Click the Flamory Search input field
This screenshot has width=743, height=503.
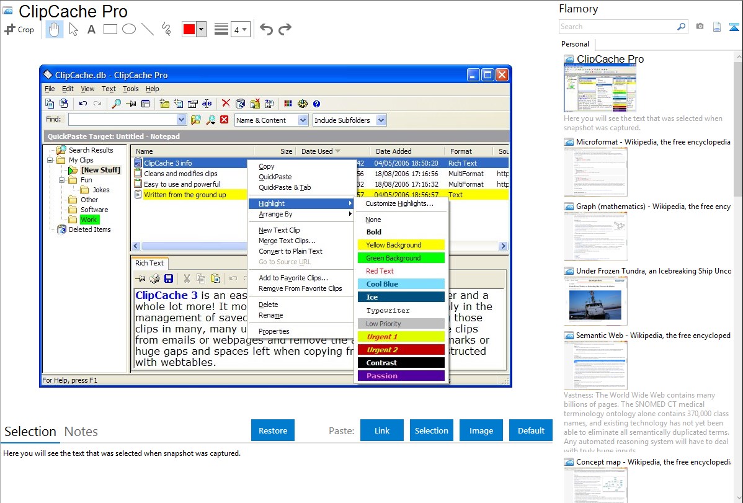[x=618, y=27]
